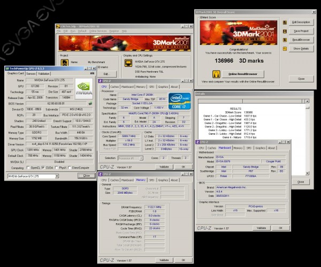The height and width of the screenshot is (267, 321).
Task: Click the Save Project disk icon
Action: (x=285, y=31)
